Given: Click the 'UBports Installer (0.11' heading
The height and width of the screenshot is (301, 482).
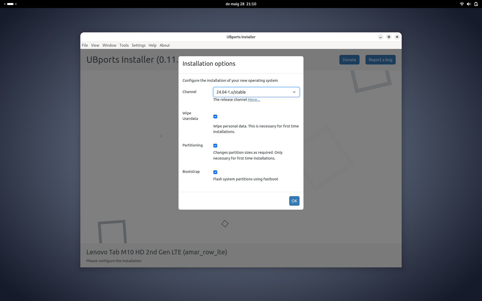Looking at the screenshot, I should (132, 60).
